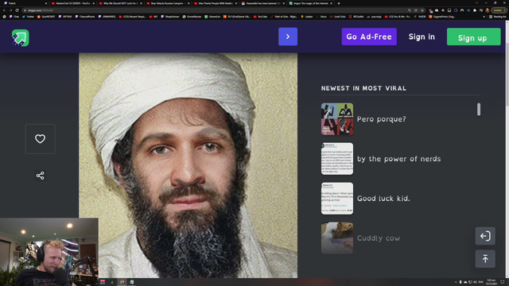509x286 pixels.
Task: Open the ChannelPoints bookmark
Action: pyautogui.click(x=85, y=17)
